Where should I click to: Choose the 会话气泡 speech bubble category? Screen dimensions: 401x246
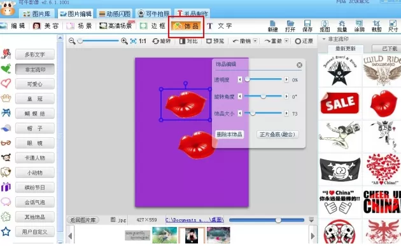[35, 202]
